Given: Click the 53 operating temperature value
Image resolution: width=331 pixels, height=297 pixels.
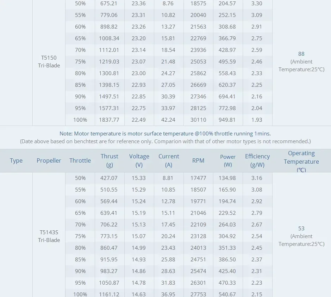Looking at the screenshot, I should point(301,228).
